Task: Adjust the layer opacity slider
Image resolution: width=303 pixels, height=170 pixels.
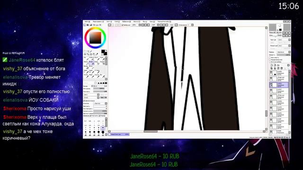Action: pyautogui.click(x=284, y=55)
